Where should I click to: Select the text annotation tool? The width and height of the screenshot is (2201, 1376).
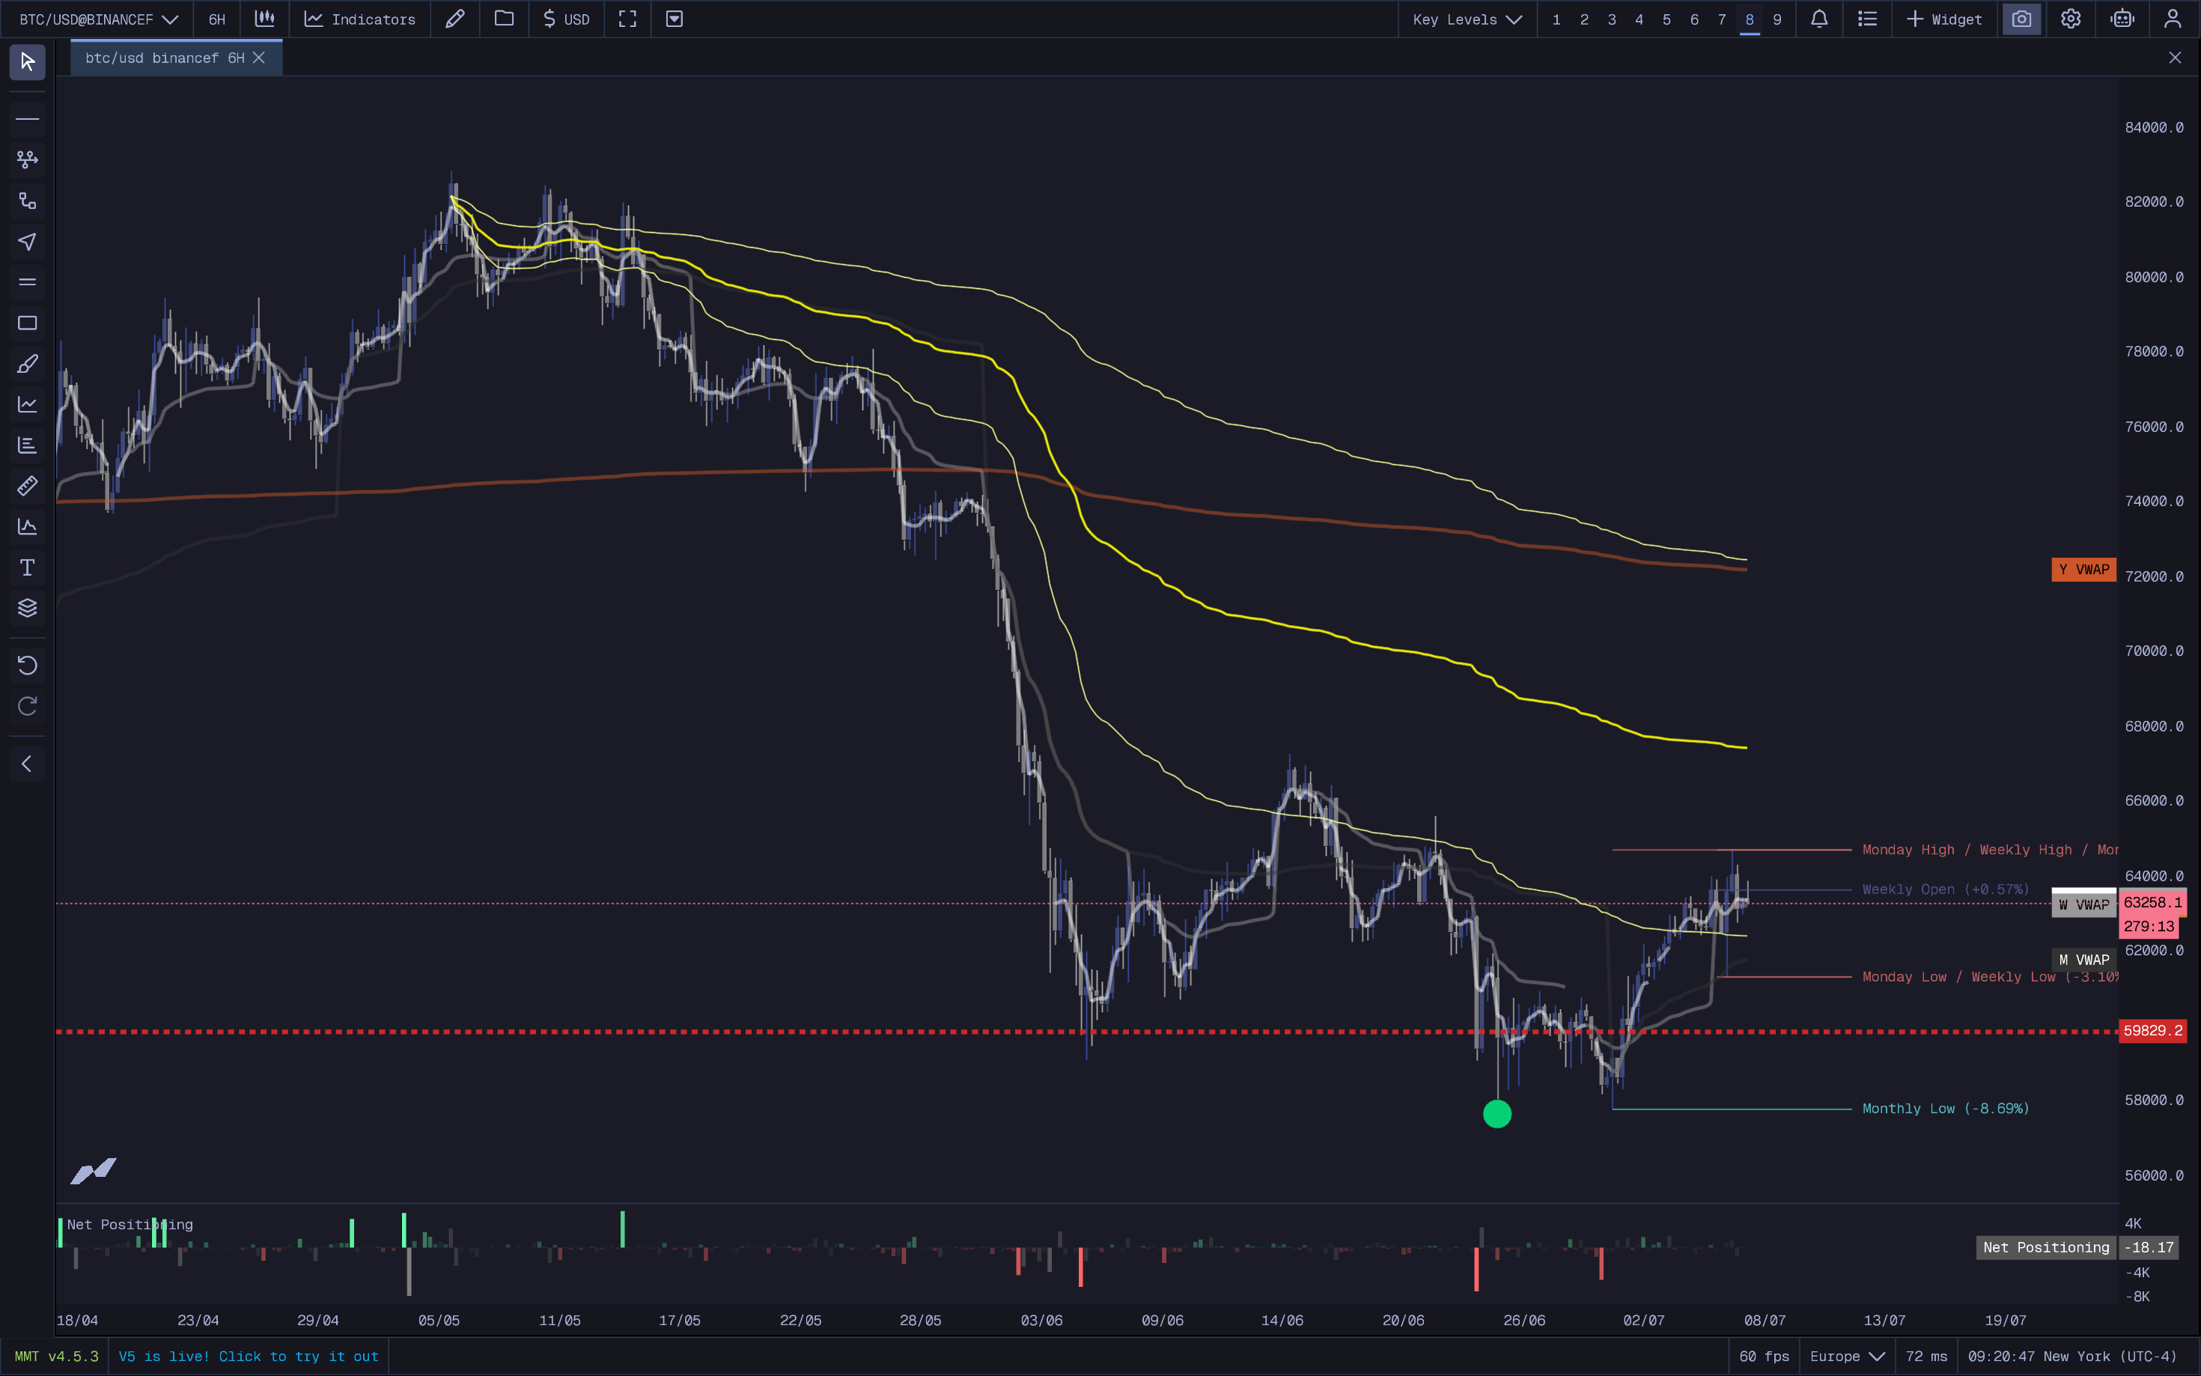pyautogui.click(x=27, y=568)
